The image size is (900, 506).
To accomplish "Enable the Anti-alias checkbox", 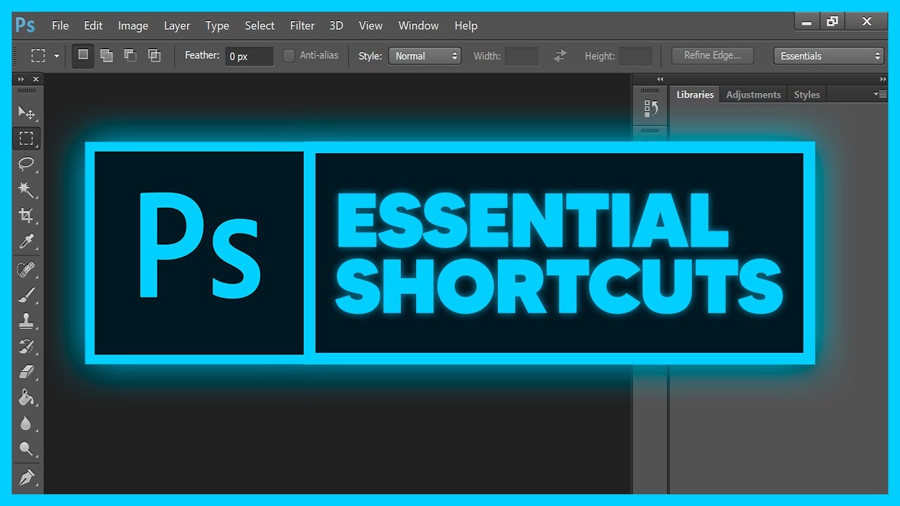I will coord(289,56).
